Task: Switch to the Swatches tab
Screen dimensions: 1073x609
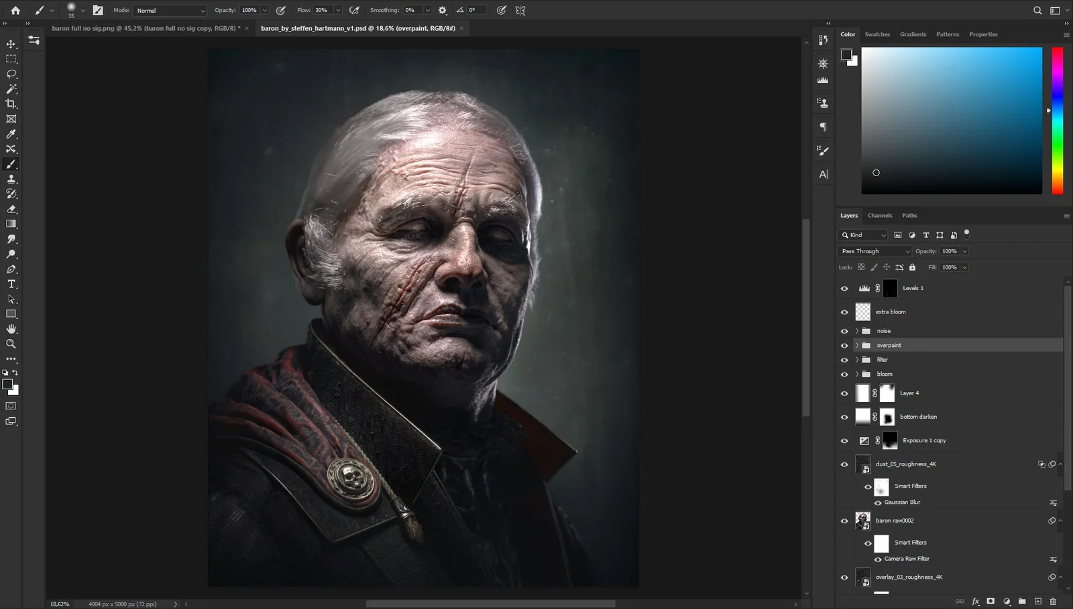Action: pyautogui.click(x=877, y=34)
